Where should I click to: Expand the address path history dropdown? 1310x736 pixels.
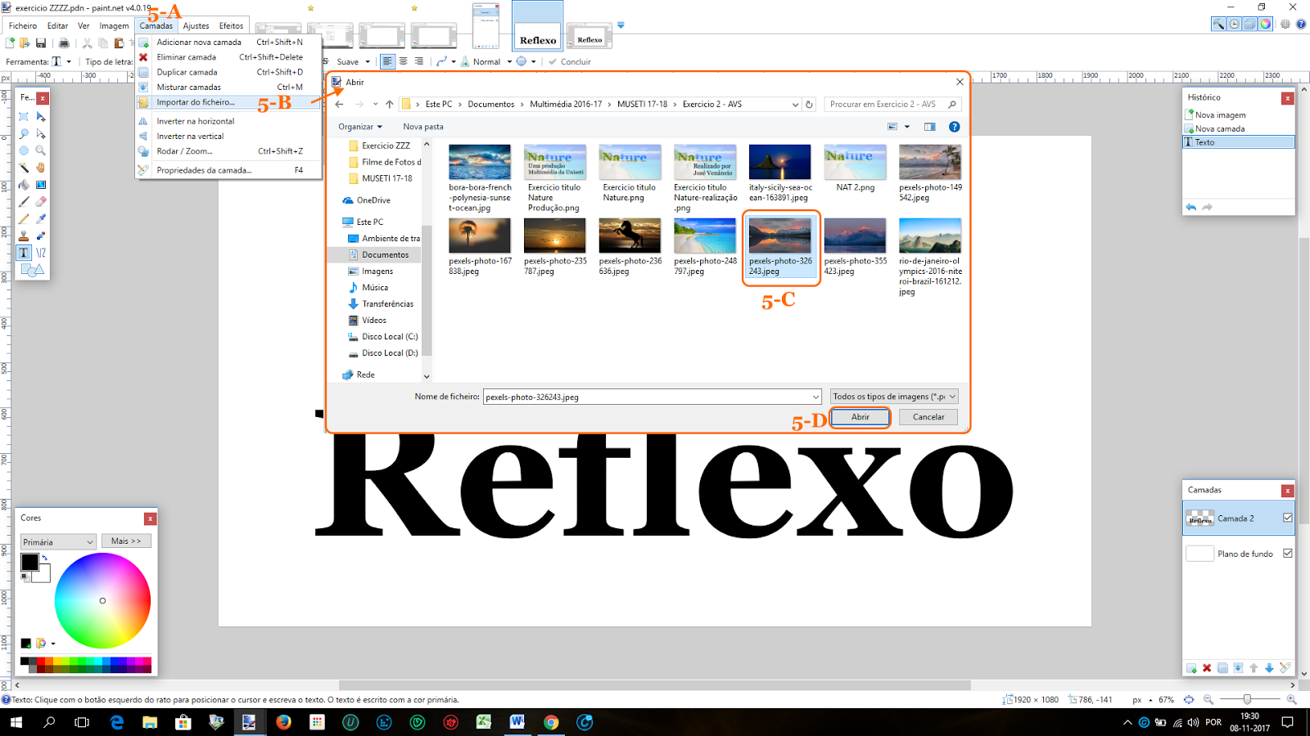click(x=795, y=105)
